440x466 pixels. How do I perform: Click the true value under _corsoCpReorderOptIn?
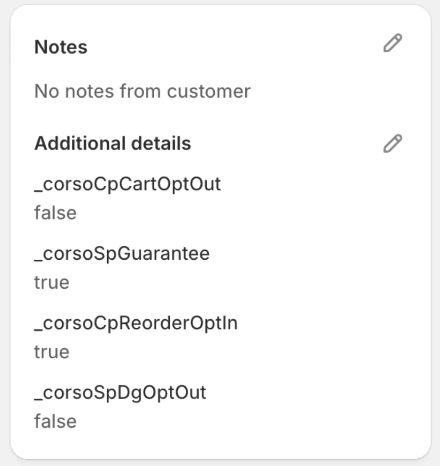[52, 352]
